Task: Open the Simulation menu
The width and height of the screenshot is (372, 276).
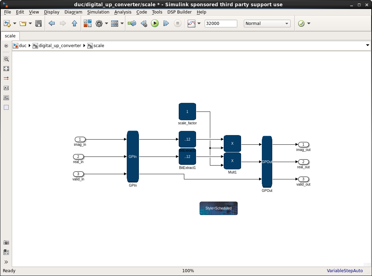Action: point(98,12)
